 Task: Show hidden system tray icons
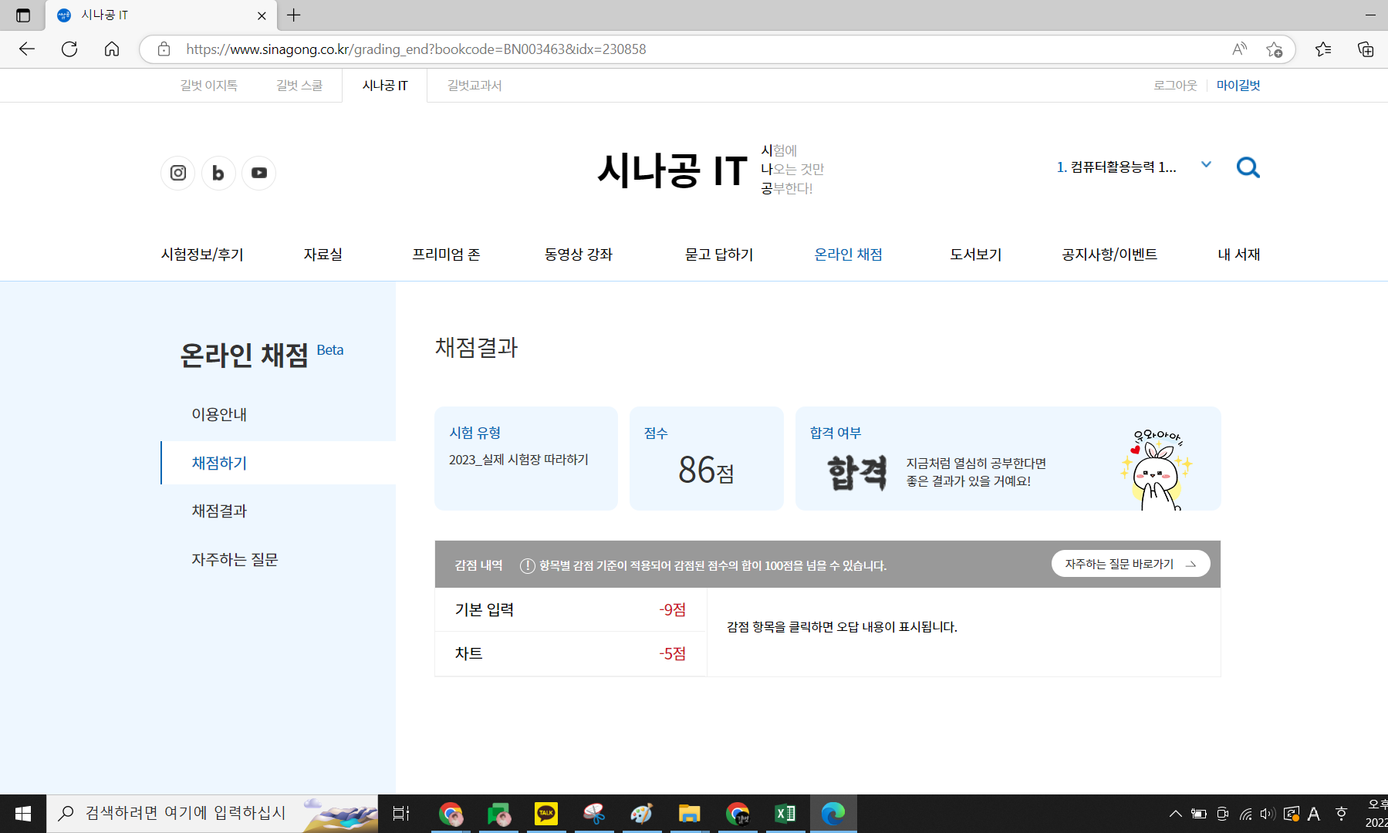(1175, 814)
